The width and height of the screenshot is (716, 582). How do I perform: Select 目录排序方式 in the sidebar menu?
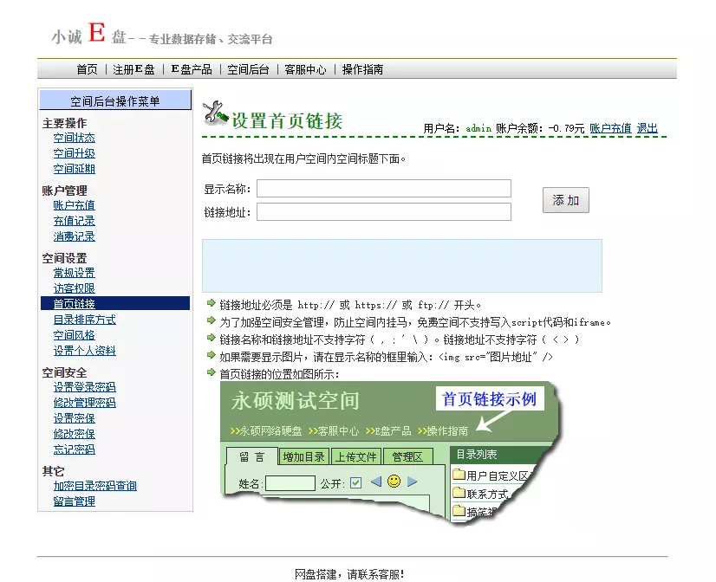click(x=84, y=318)
